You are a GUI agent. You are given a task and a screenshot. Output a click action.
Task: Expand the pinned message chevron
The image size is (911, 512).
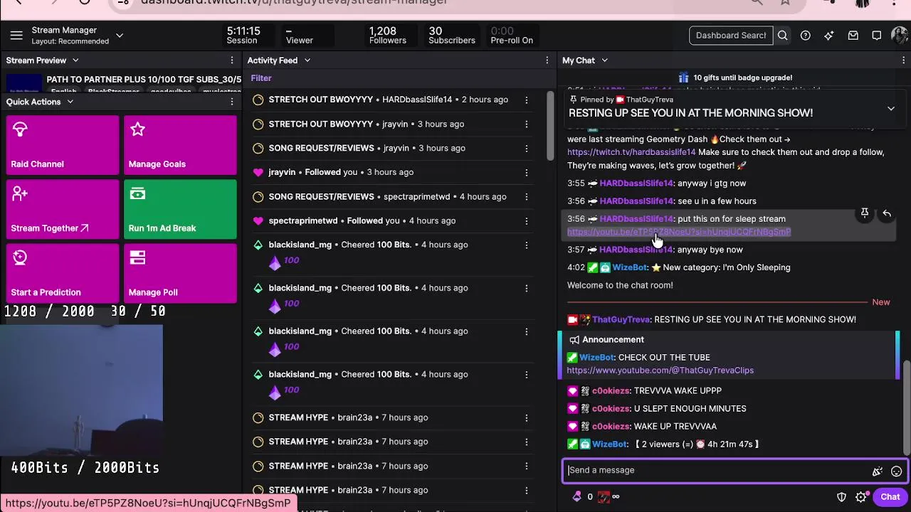pos(890,109)
